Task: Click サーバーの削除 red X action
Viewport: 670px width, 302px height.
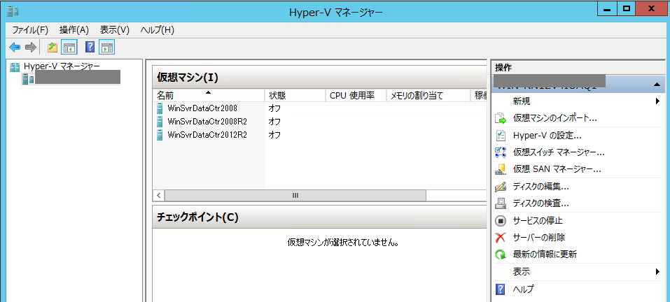Action: pyautogui.click(x=538, y=238)
